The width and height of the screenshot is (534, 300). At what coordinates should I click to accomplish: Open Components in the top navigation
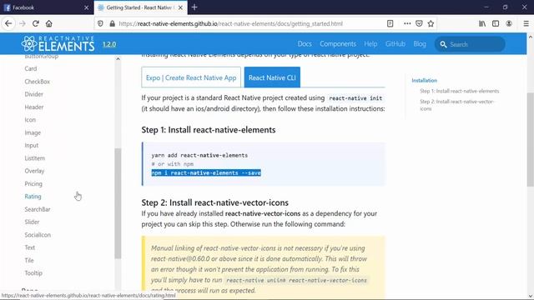click(x=338, y=44)
